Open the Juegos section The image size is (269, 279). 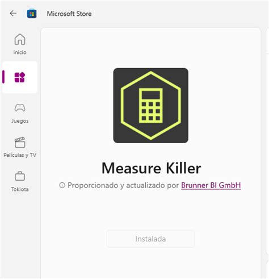point(20,113)
